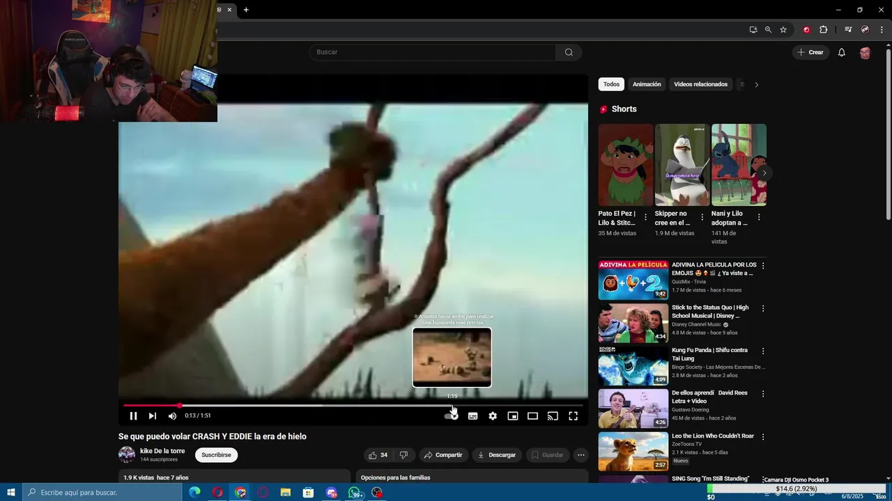Open Microsoft Edge from taskbar
892x501 pixels.
pyautogui.click(x=194, y=493)
